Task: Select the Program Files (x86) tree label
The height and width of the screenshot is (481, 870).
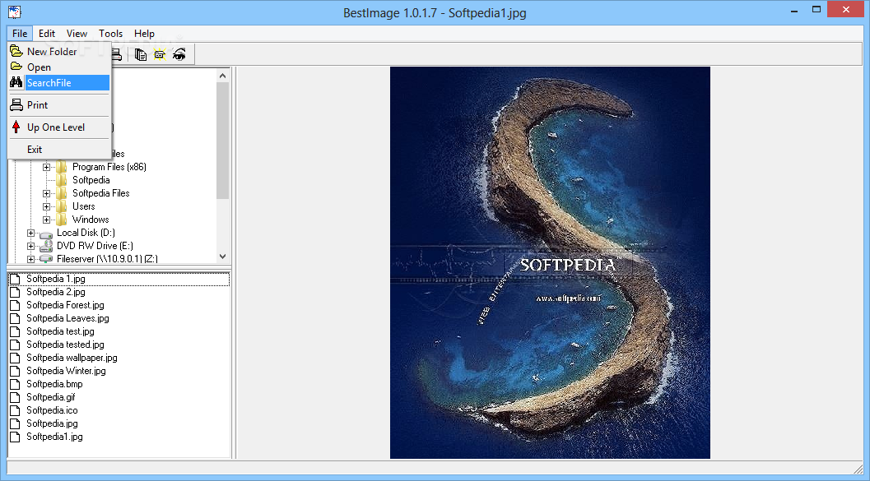Action: (x=109, y=167)
